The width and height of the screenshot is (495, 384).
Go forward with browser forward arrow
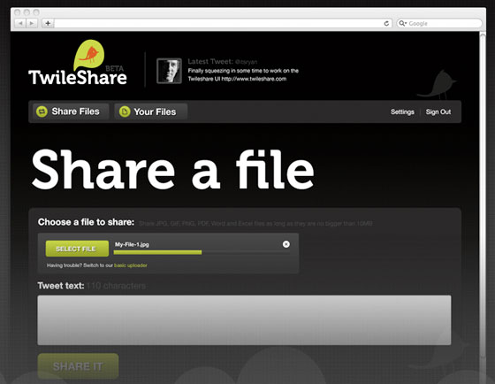32,23
